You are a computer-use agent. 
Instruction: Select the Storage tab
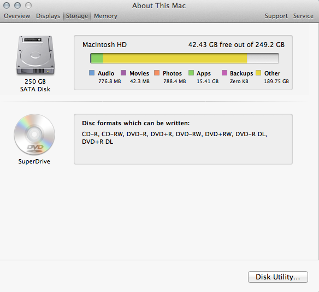77,16
